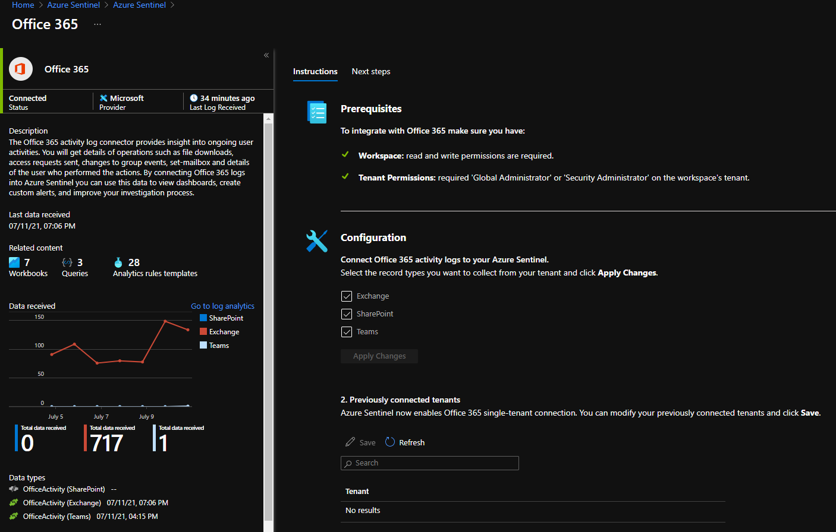Open Go to log analytics
Image resolution: width=836 pixels, height=532 pixels.
point(222,306)
